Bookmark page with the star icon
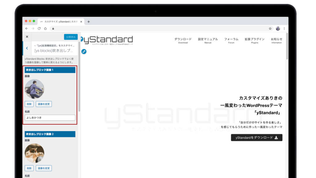The width and height of the screenshot is (316, 178). pyautogui.click(x=270, y=29)
